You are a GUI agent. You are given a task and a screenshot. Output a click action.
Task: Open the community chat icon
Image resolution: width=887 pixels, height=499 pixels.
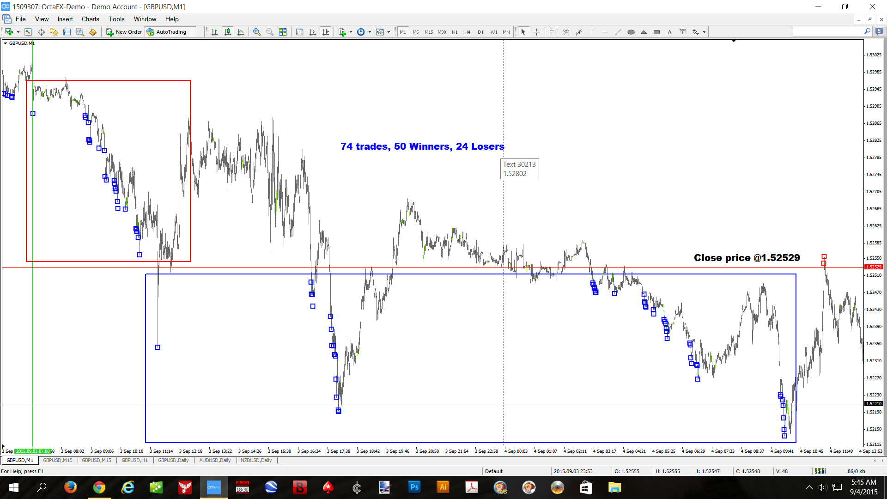[x=879, y=31]
